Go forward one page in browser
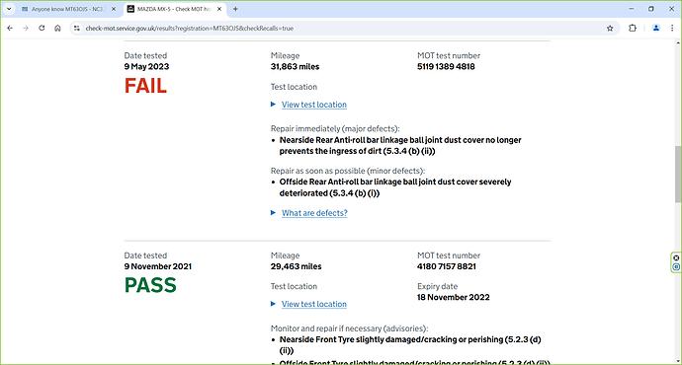 pyautogui.click(x=26, y=29)
